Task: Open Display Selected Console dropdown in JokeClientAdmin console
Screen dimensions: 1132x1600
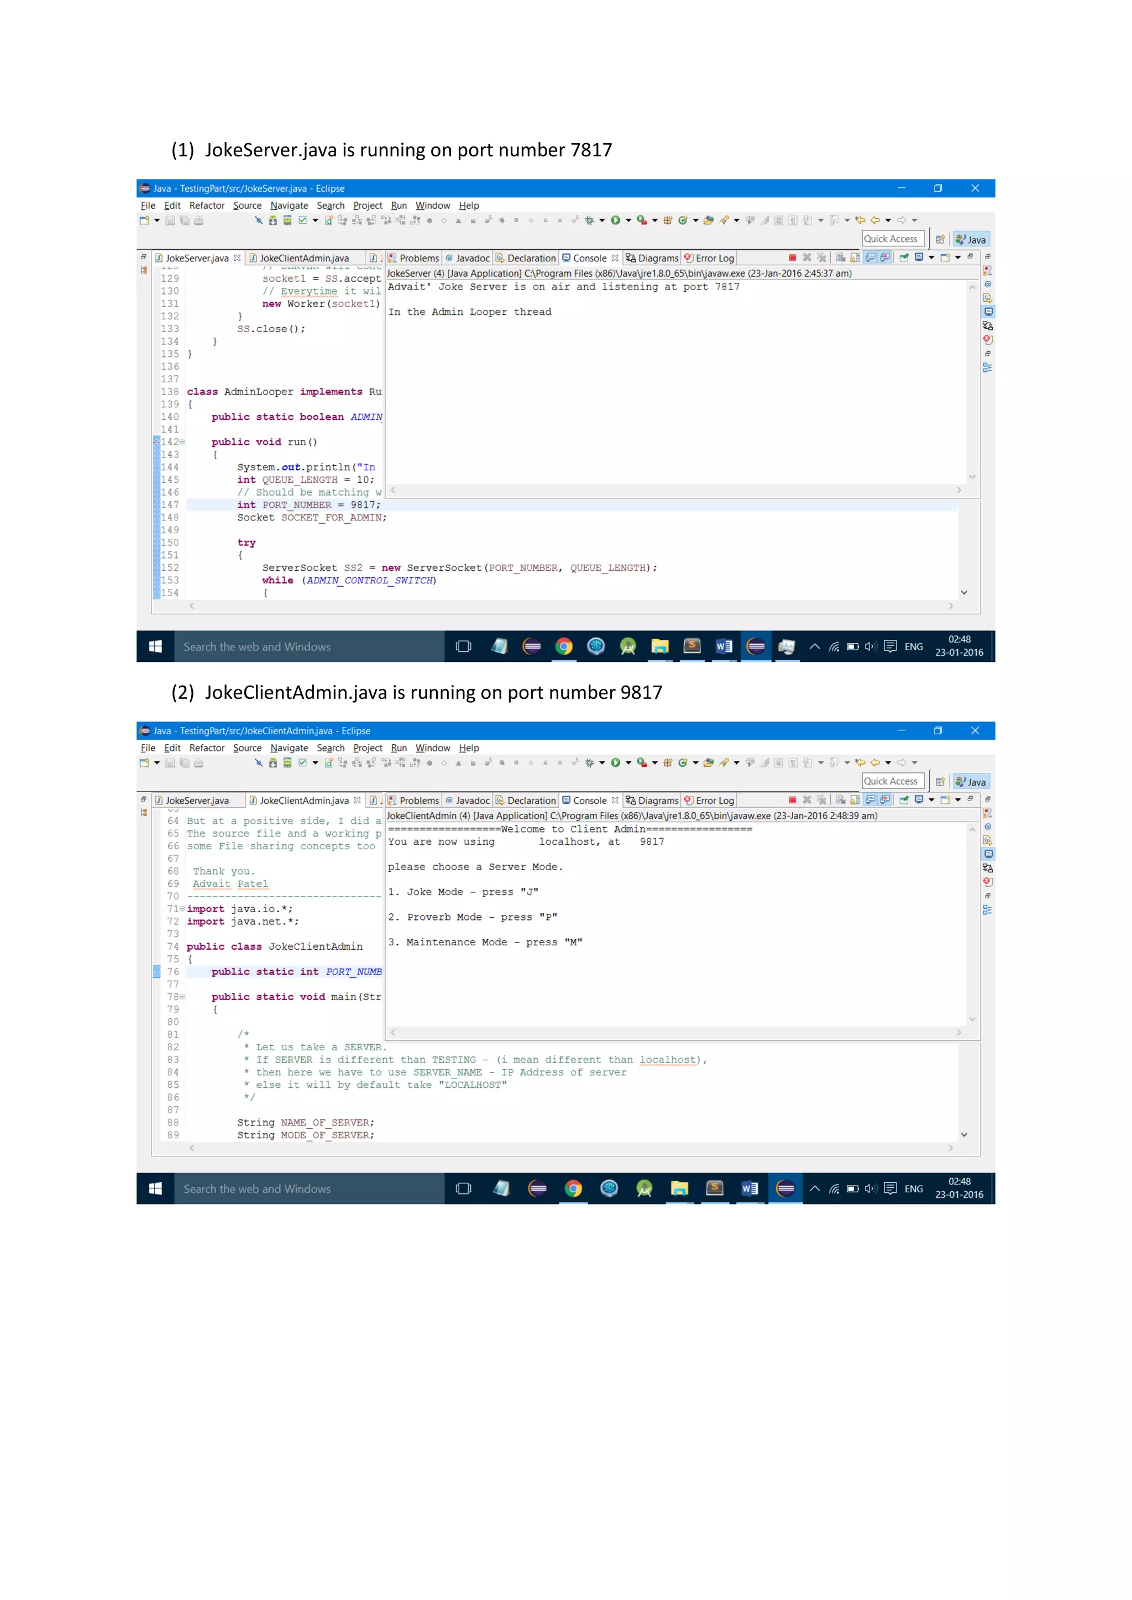Action: pyautogui.click(x=931, y=800)
